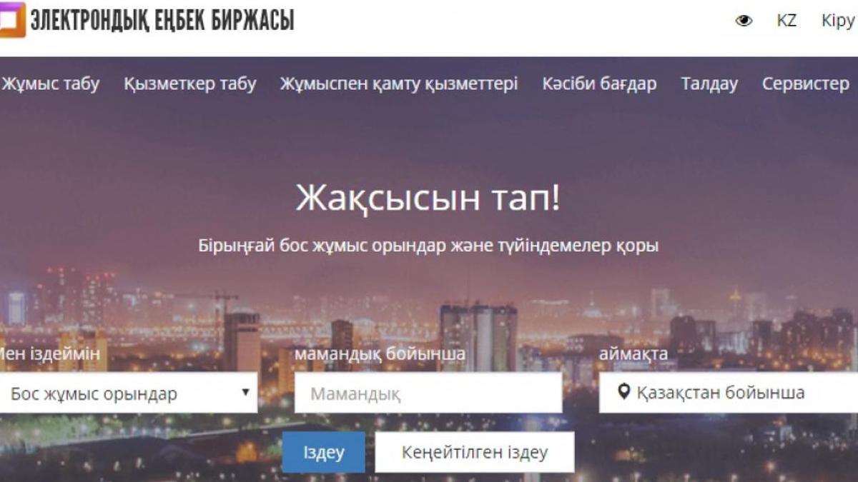Go to the Кәсіби бағдар section
Viewport: 858px width, 482px height.
coord(599,84)
